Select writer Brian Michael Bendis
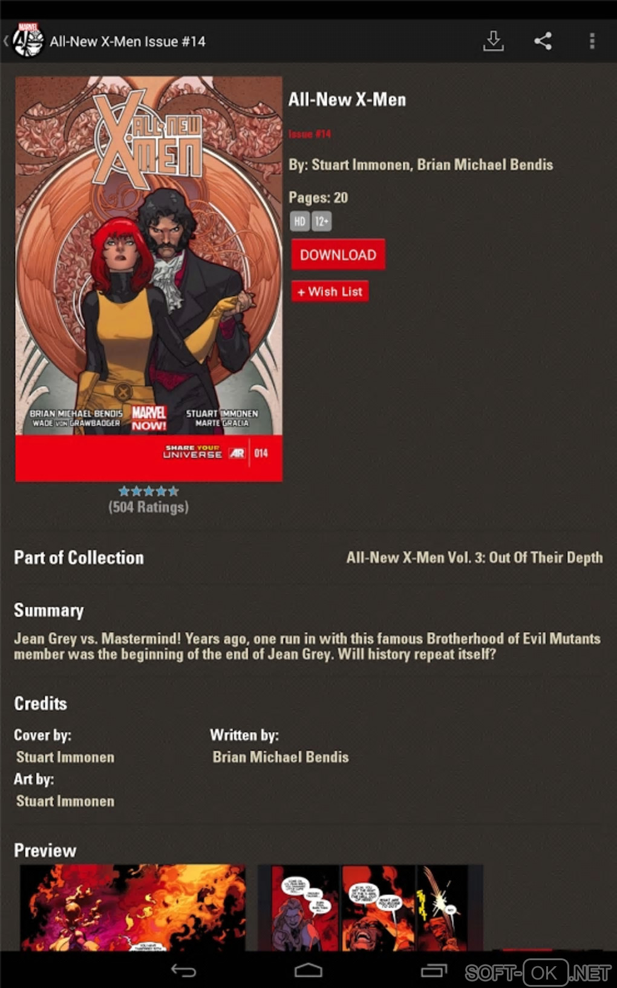The image size is (617, 988). point(281,757)
